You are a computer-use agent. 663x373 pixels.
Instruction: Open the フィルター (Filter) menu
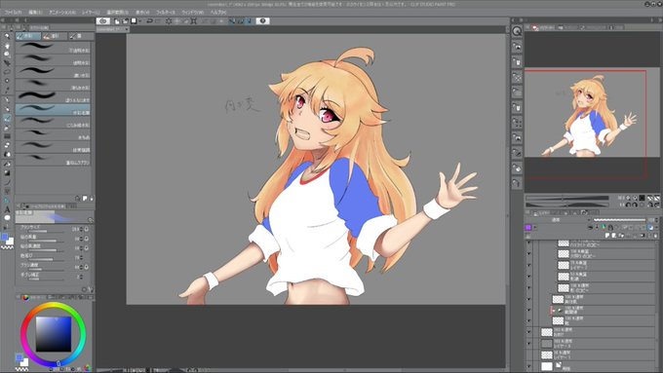[166, 13]
